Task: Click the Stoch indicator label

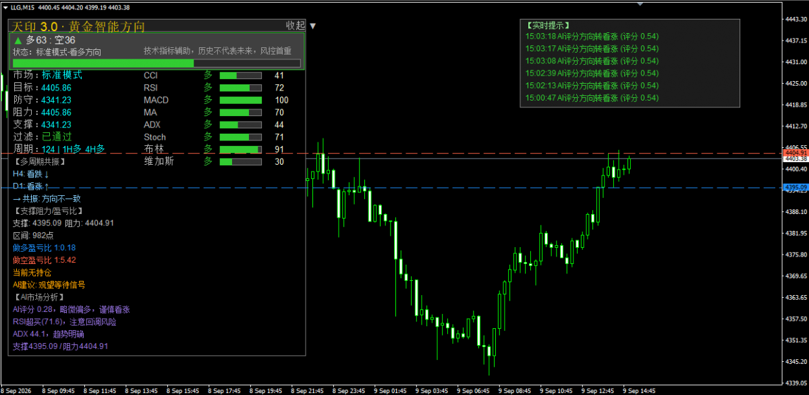Action: pos(155,137)
